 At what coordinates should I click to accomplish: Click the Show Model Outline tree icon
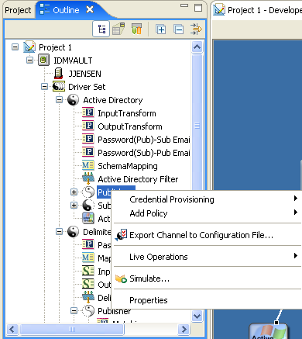[x=101, y=29]
